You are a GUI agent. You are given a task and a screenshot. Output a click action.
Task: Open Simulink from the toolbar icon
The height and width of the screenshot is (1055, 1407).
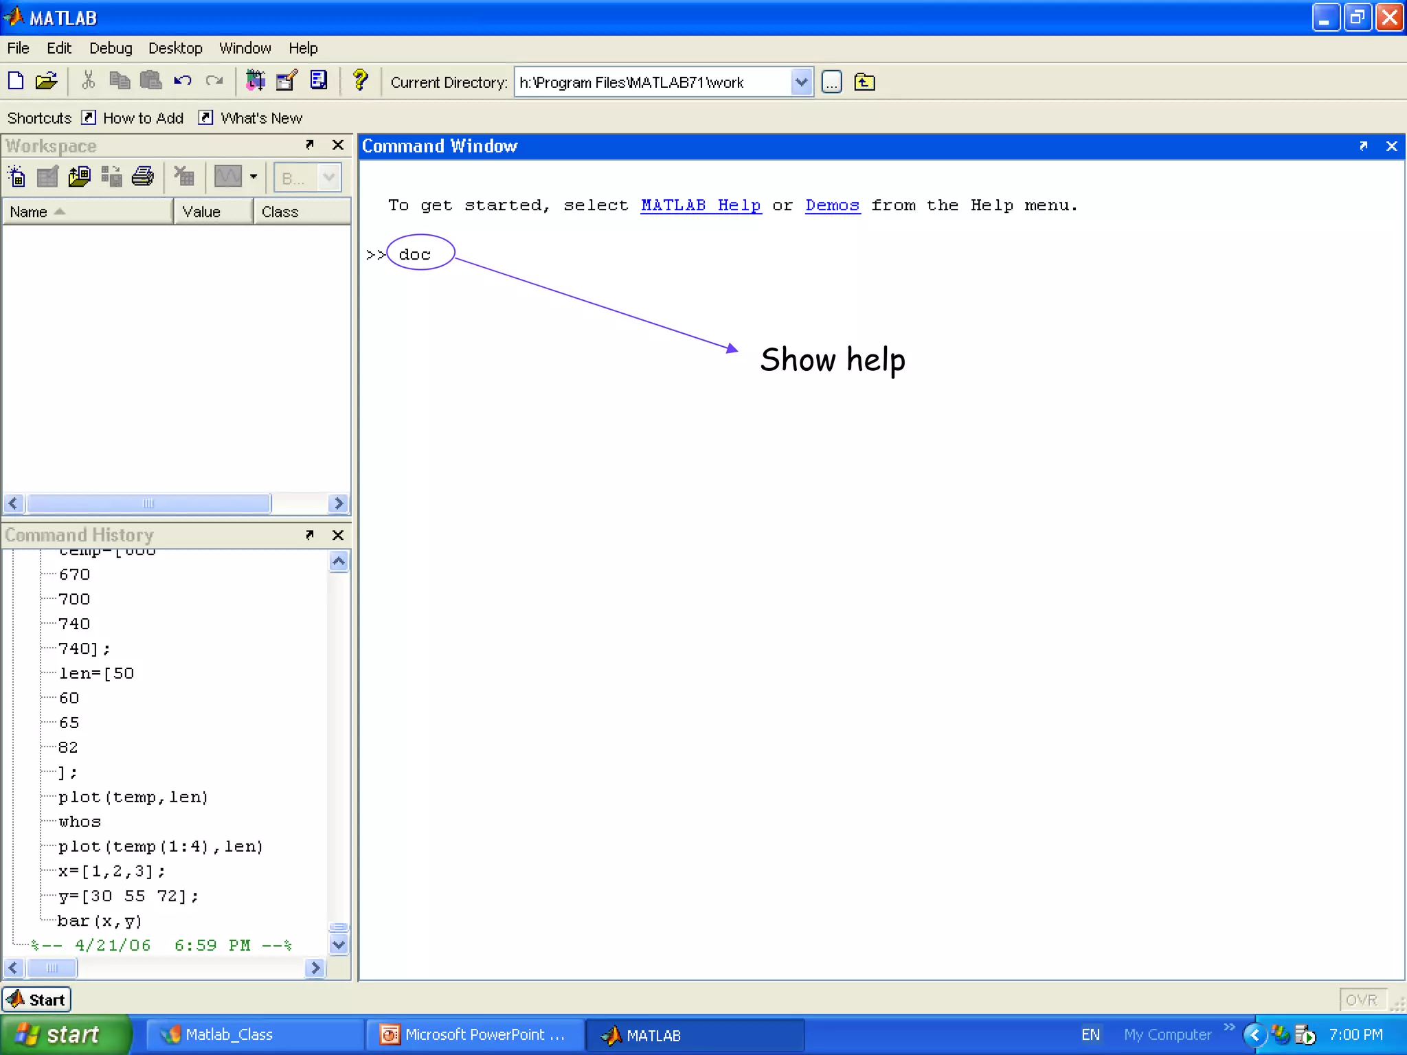(x=256, y=81)
